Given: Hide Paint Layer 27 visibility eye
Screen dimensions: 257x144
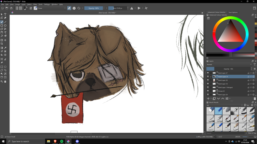Looking at the screenshot, I should (x=208, y=73).
